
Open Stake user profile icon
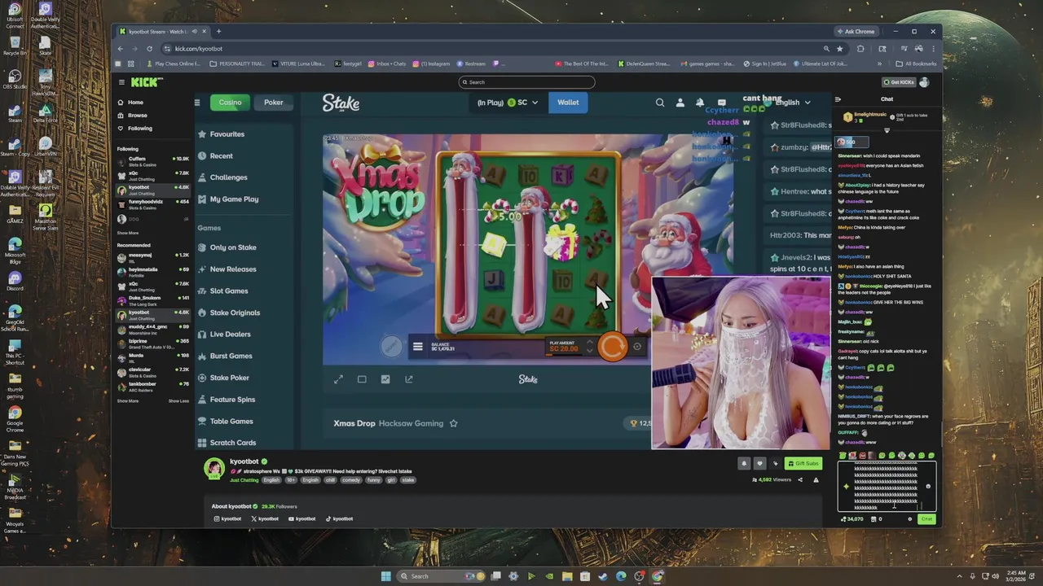coord(680,103)
